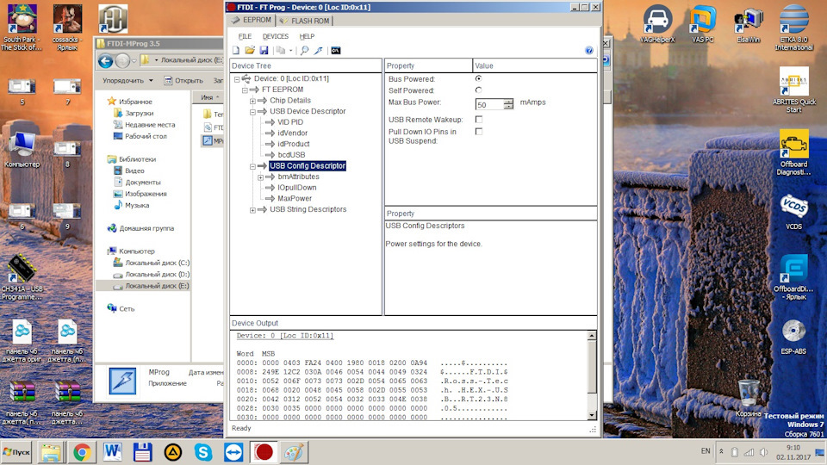Select the VID PID tree item
The image size is (827, 465).
pos(290,121)
